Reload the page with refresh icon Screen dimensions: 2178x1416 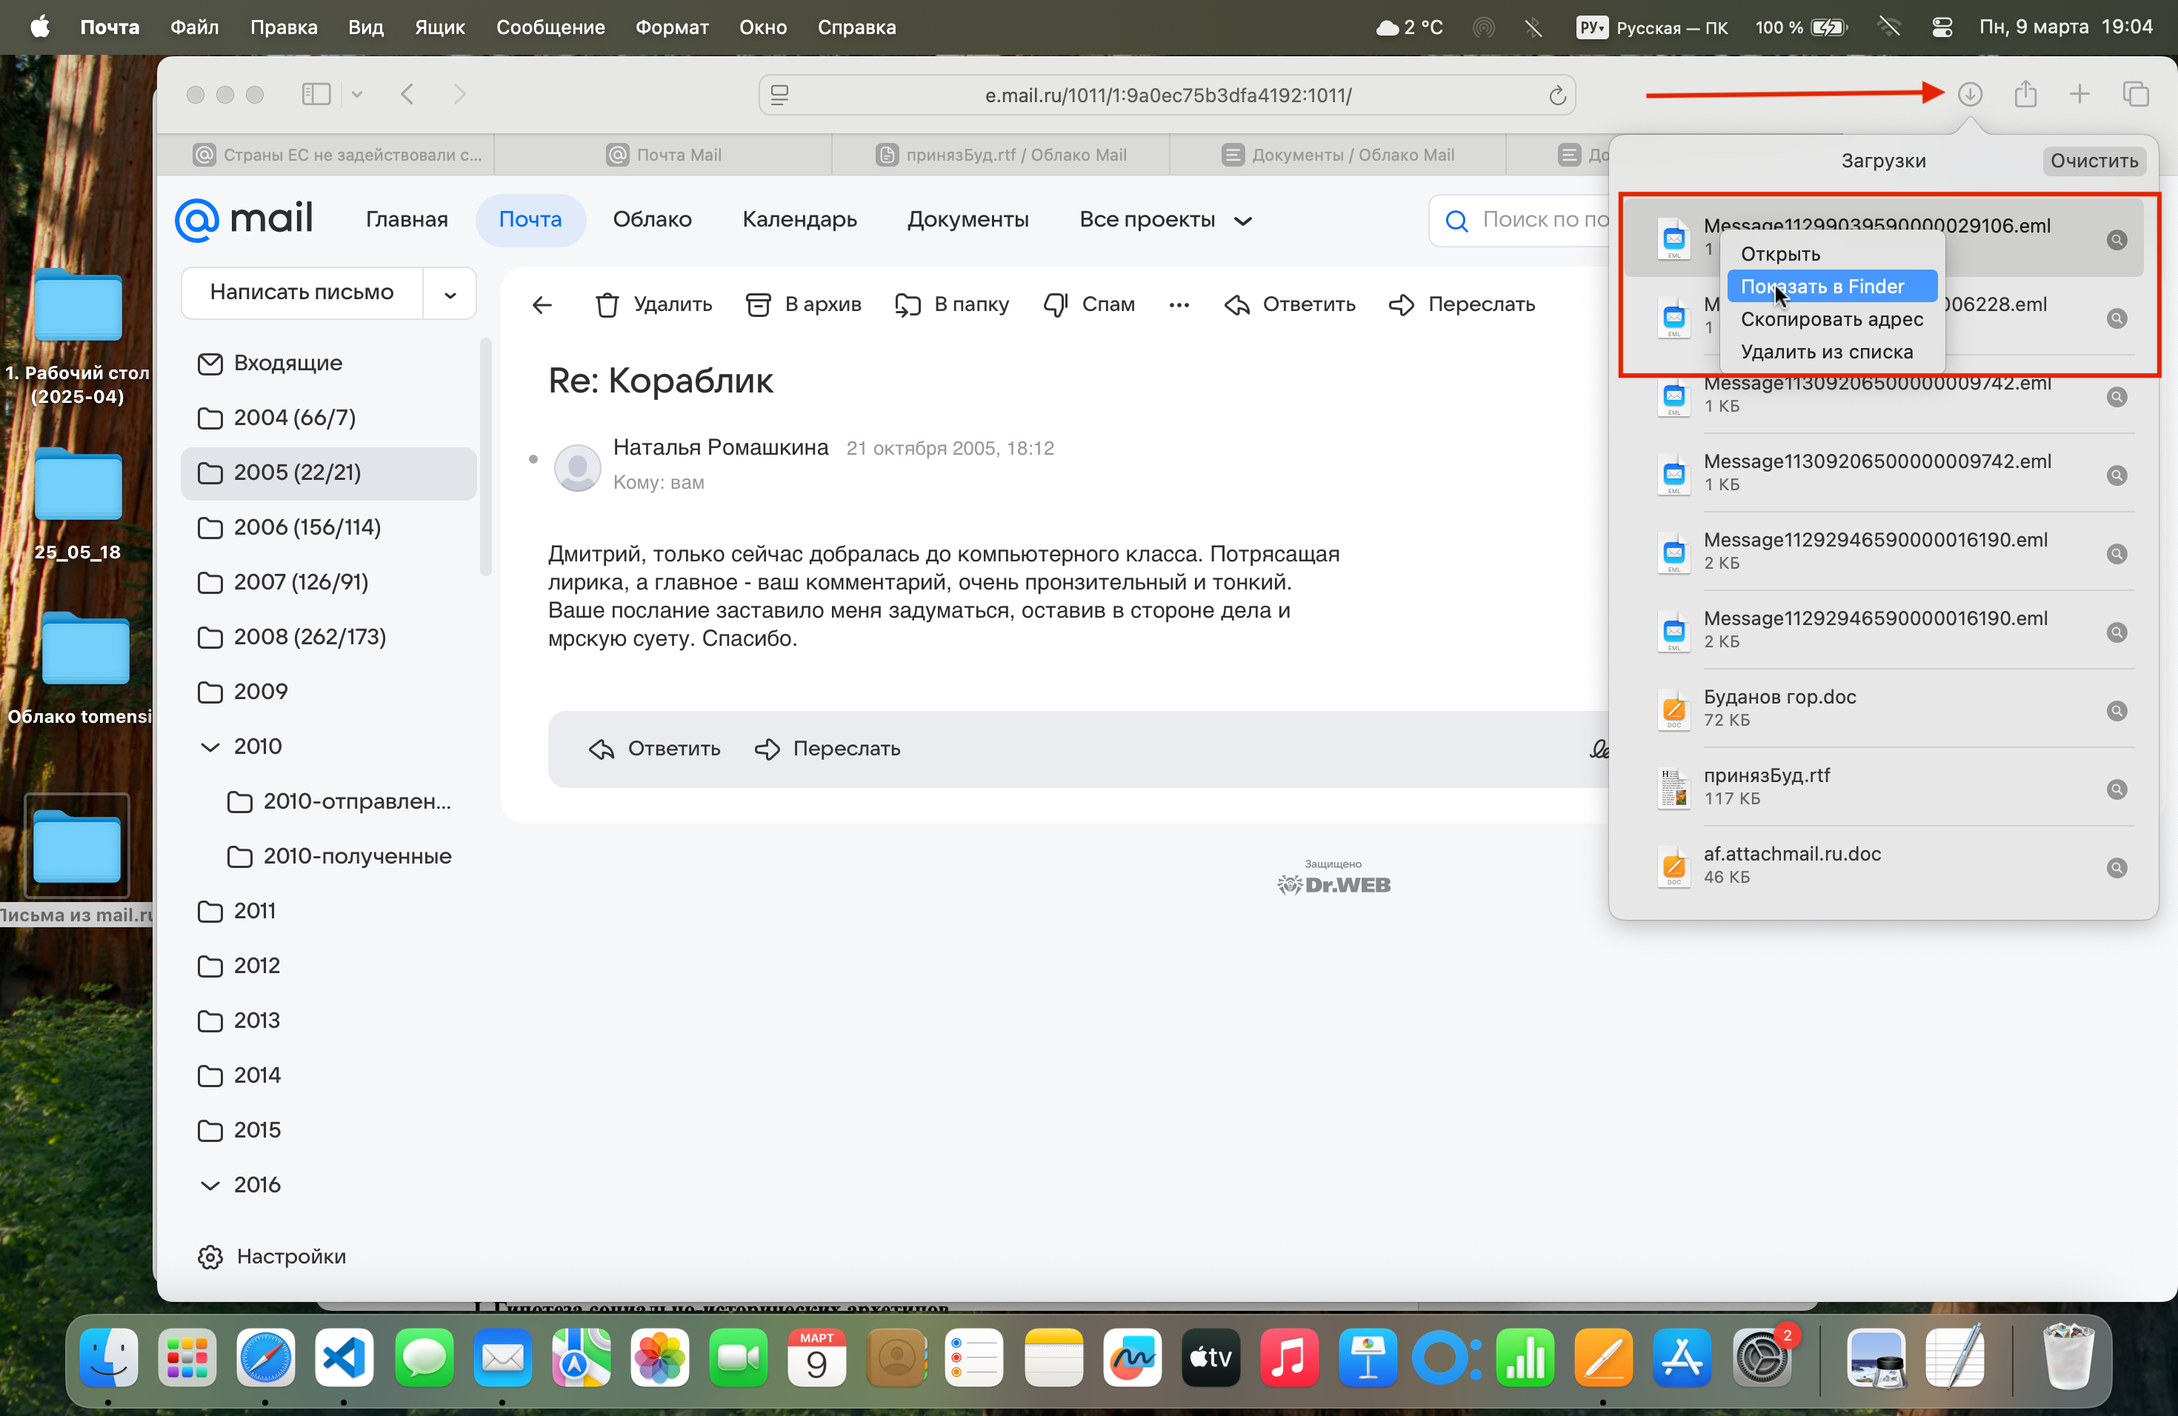pyautogui.click(x=1556, y=95)
